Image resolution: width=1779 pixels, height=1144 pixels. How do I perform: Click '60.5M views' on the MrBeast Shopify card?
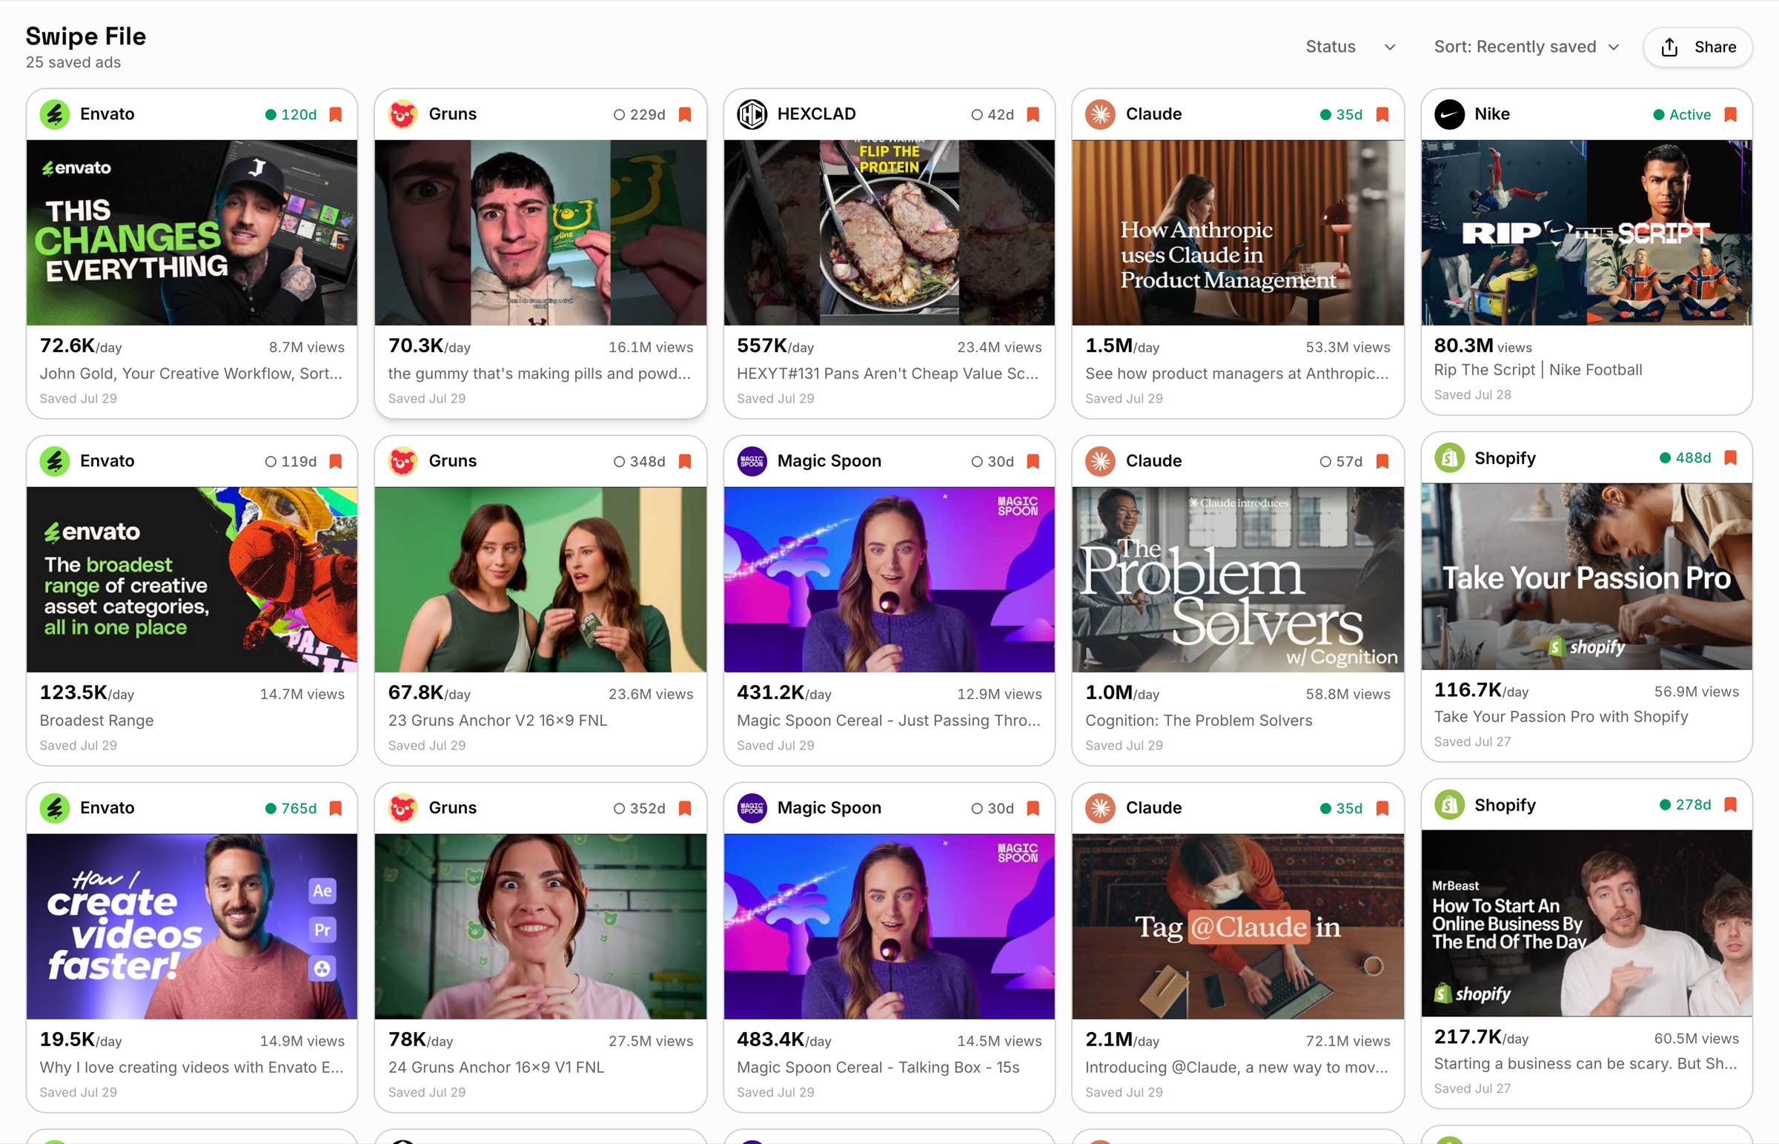tap(1696, 1039)
